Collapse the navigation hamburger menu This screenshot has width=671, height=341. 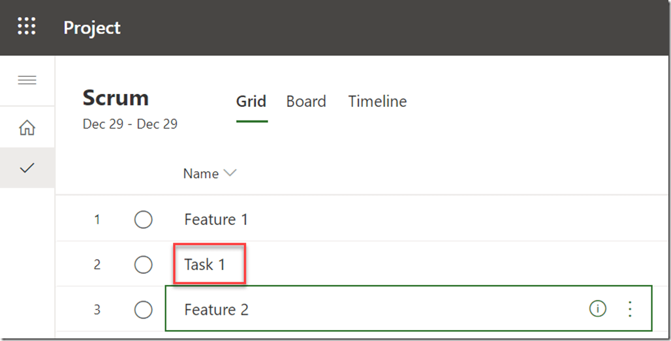tap(27, 80)
